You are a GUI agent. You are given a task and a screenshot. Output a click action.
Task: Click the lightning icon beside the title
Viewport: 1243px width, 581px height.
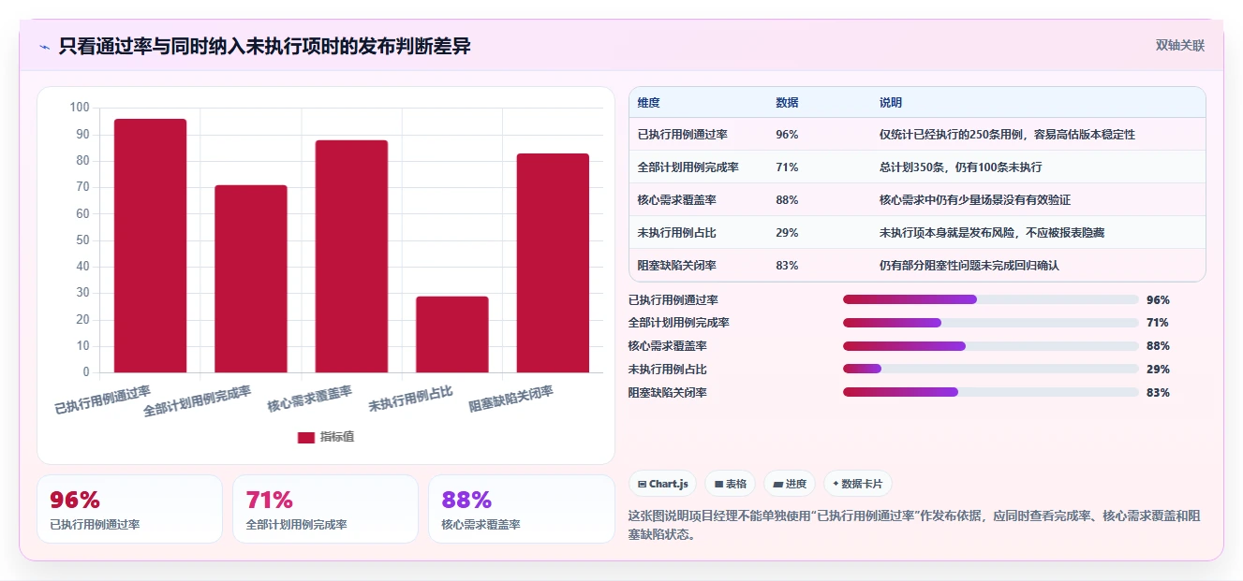[x=44, y=46]
